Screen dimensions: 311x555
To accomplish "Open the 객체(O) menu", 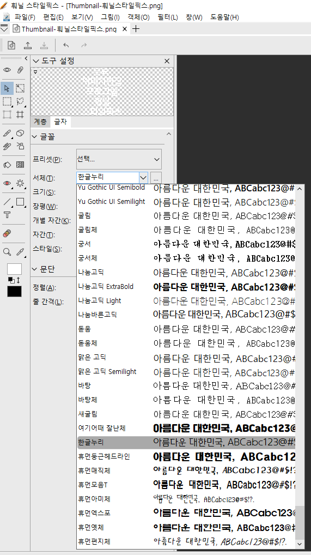I will (x=138, y=17).
